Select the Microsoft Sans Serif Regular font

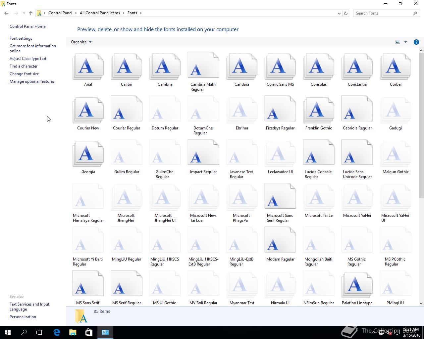pos(280,196)
